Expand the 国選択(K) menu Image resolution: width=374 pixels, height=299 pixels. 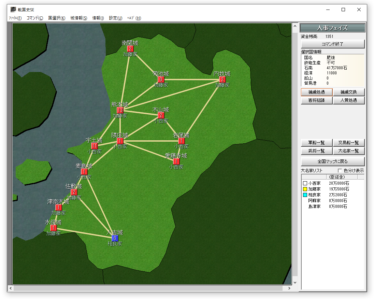coord(57,18)
